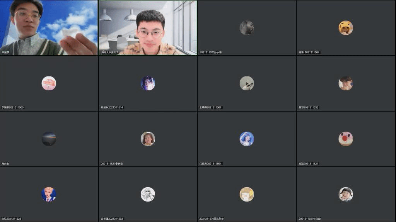Image resolution: width=396 pixels, height=222 pixels.
Task: Click the blue-haired anime avatar for 2021311504
Action: (x=247, y=139)
